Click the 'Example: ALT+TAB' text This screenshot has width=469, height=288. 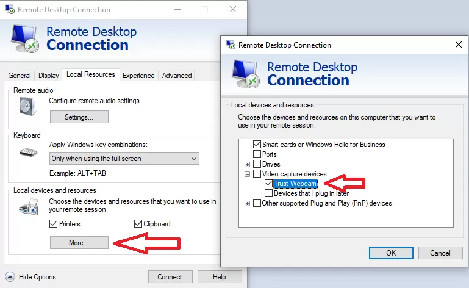[x=77, y=173]
